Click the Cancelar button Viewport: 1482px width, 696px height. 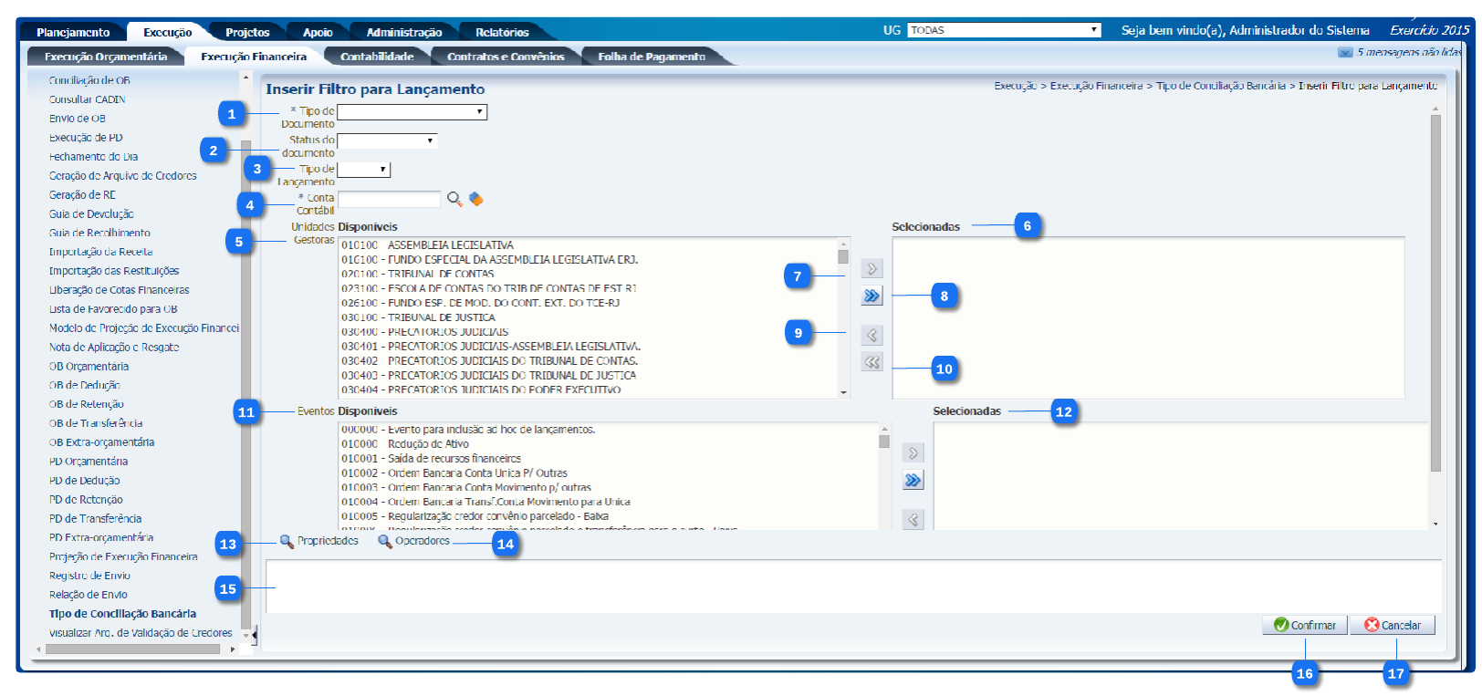click(1392, 625)
